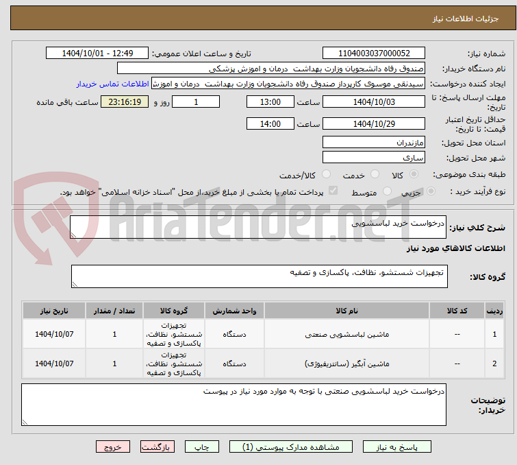Click the ایجاد کننده درخواست field
Viewport: 517px width, 465px height.
coord(288,84)
